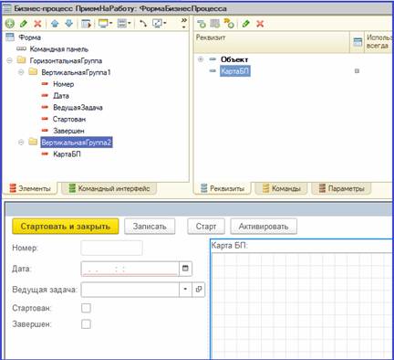Click Add attribute icon in attributes toolbar
Viewport: 394px width, 360px height.
click(x=202, y=24)
